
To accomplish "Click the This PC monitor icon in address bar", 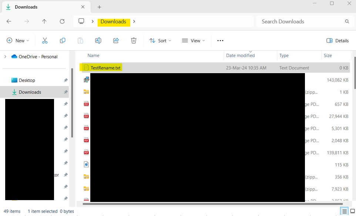I will pos(81,21).
